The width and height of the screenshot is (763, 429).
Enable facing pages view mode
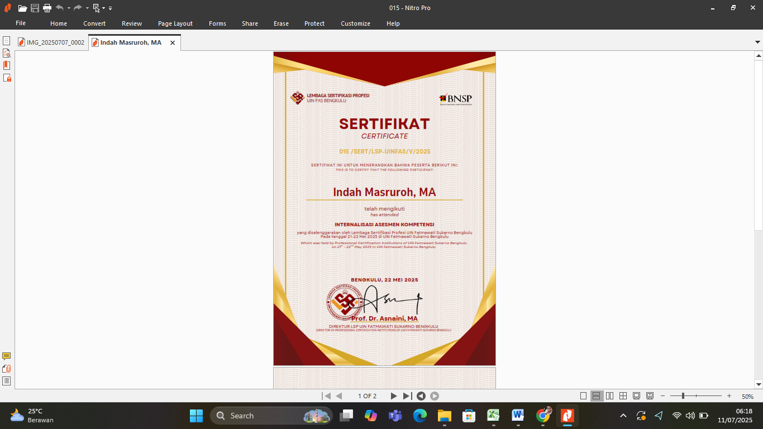[x=609, y=396]
